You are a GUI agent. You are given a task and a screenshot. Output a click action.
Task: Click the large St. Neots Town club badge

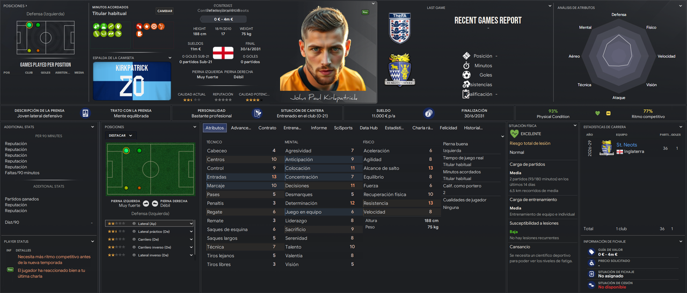[x=399, y=70]
